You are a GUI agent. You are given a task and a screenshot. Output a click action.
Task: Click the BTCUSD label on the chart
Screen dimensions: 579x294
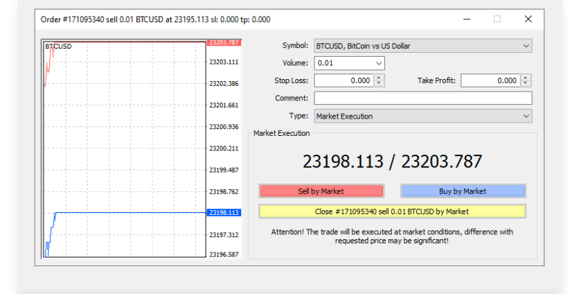click(x=58, y=46)
